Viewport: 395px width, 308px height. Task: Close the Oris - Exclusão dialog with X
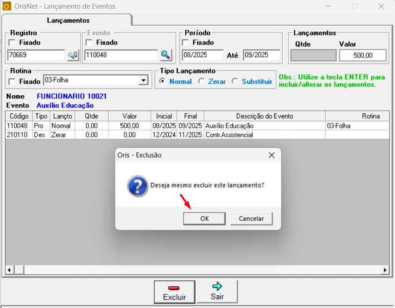[x=271, y=155]
